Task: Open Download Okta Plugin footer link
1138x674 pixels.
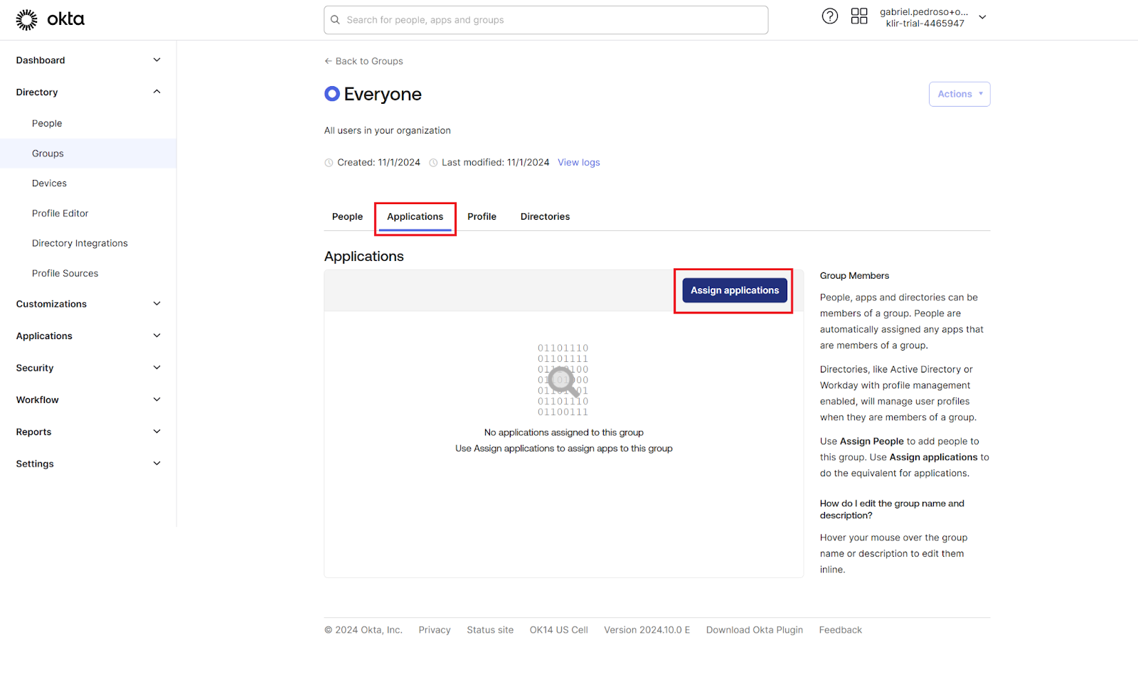Action: click(x=754, y=630)
